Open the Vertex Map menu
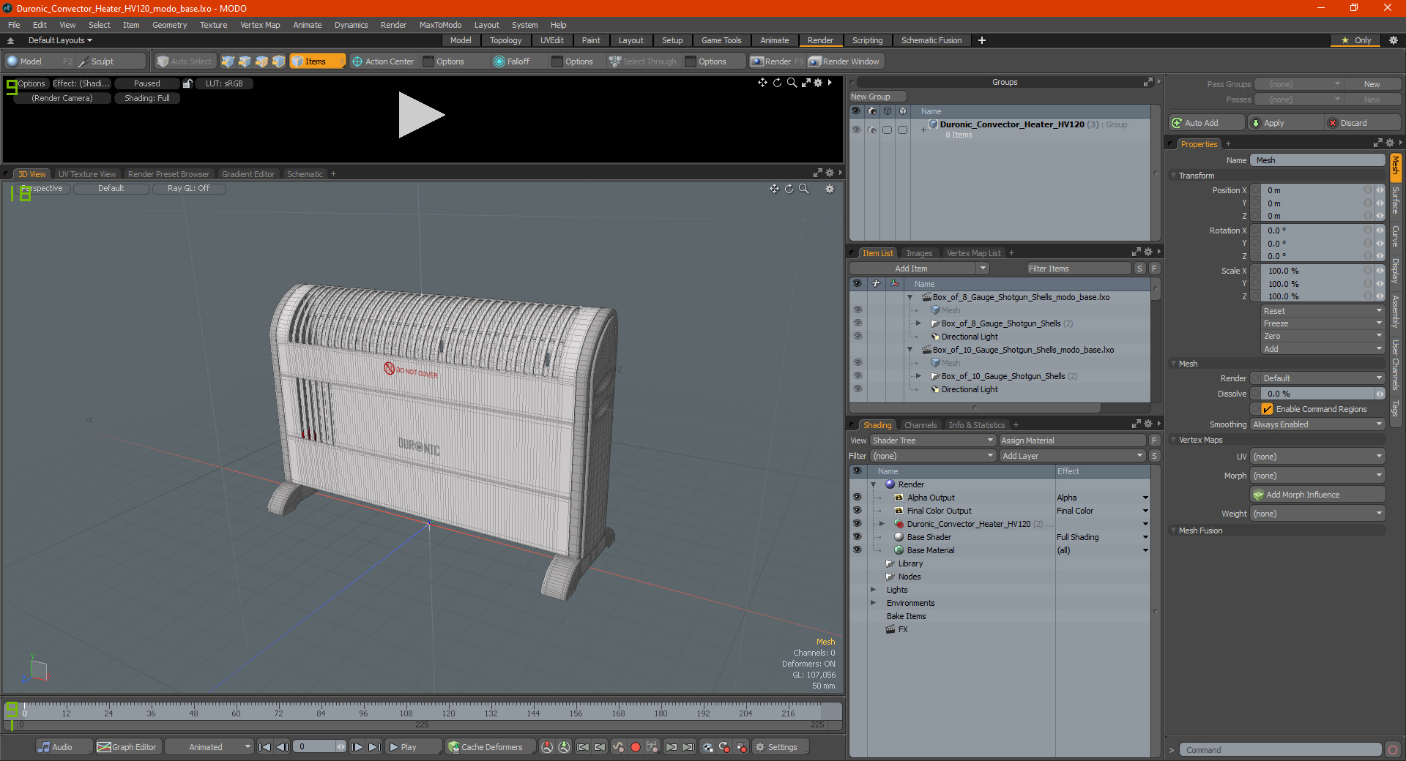1406x761 pixels. coord(260,25)
